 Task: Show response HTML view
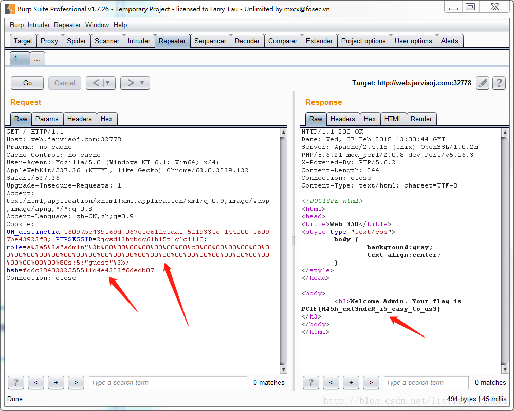393,119
